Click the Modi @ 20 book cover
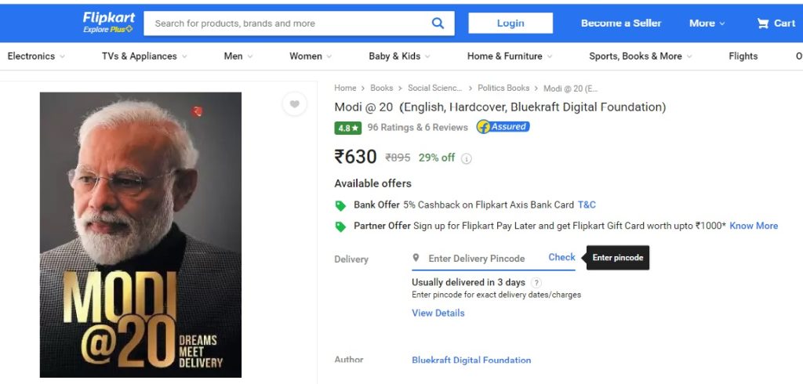 pyautogui.click(x=141, y=235)
